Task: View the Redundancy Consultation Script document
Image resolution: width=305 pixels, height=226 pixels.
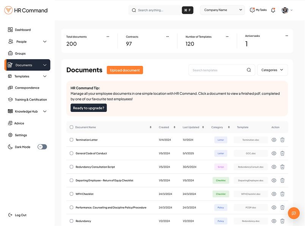Action: point(274,167)
